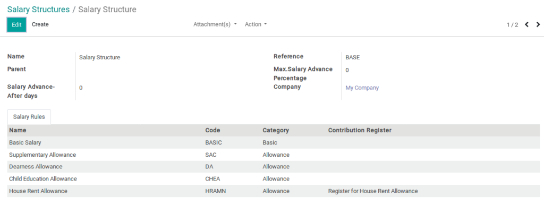Click the Salary Advance-After days label
The image size is (544, 198).
(31, 91)
